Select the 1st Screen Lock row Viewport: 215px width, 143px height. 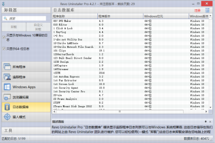coord(130,84)
